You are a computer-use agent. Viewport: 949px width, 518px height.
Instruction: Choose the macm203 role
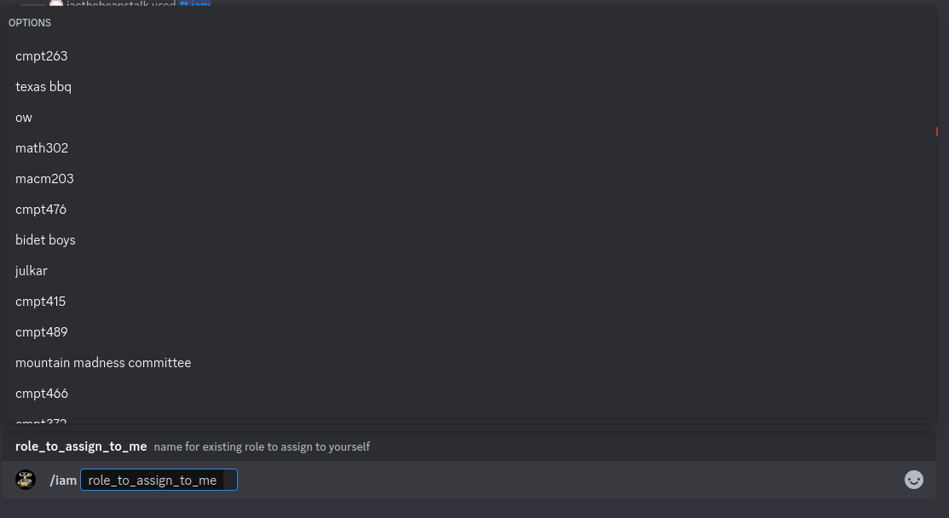(469, 179)
